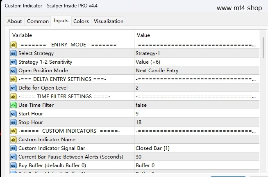Click the string icon beside Custom Indicator Name
This screenshot has height=177, width=268.
tap(14, 140)
